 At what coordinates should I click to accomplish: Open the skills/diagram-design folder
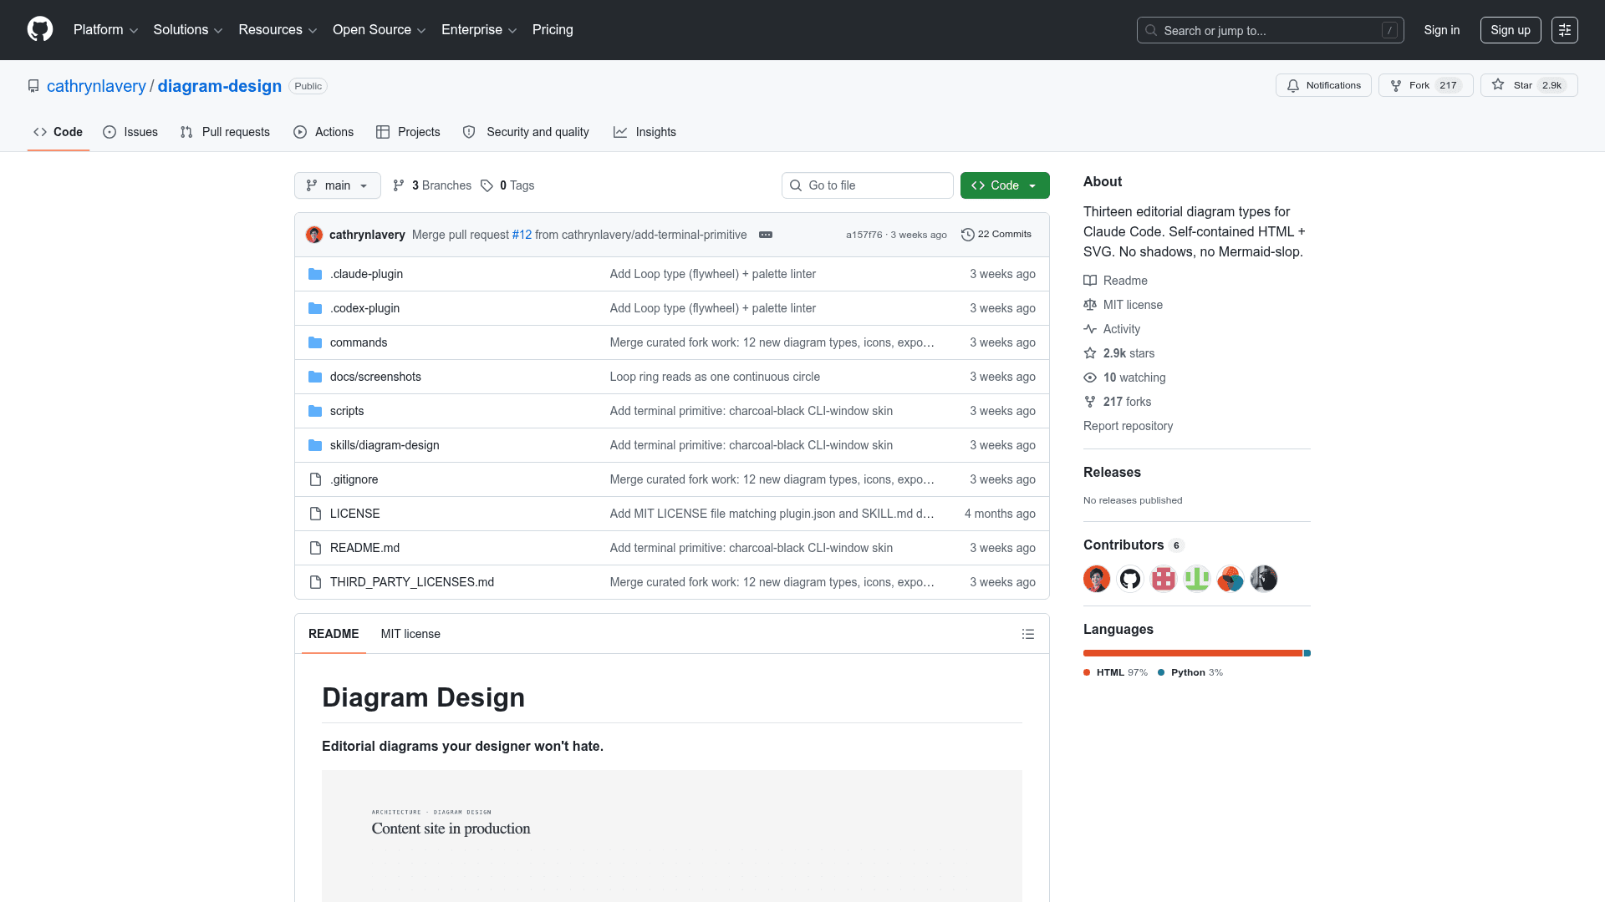385,445
